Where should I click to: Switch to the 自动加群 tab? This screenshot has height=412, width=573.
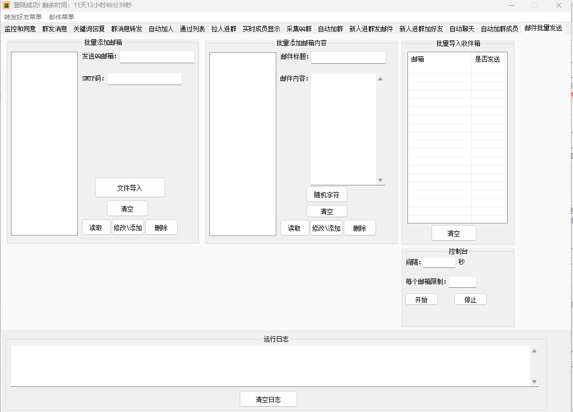click(x=331, y=29)
